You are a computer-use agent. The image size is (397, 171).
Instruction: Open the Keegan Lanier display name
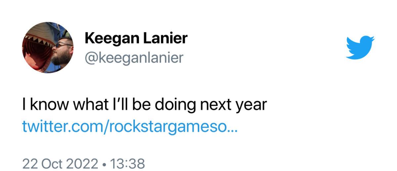tap(136, 39)
